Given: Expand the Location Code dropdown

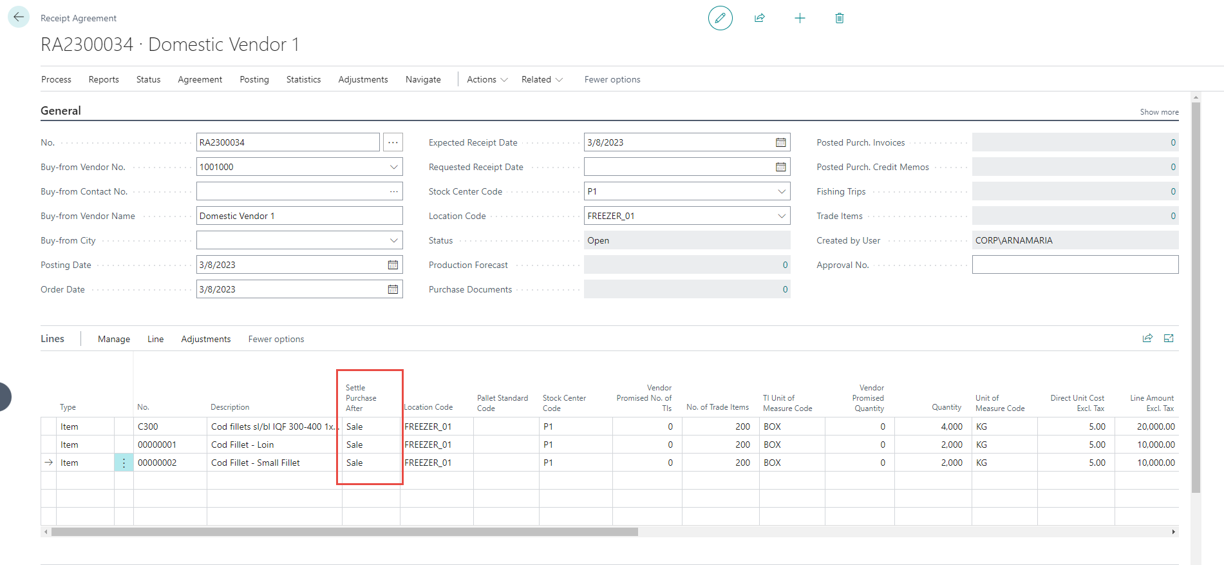Looking at the screenshot, I should (781, 216).
